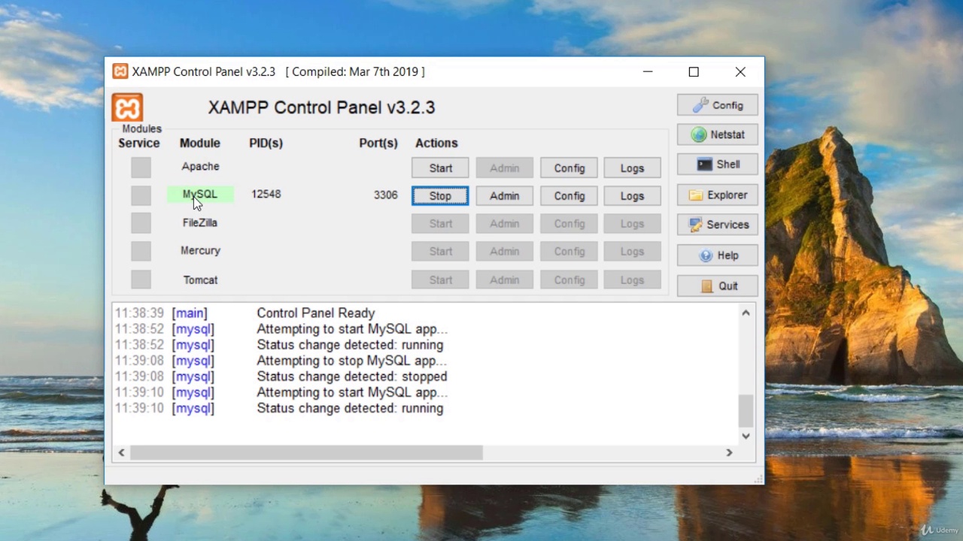This screenshot has height=541, width=963.
Task: Start the Apache module
Action: click(440, 168)
